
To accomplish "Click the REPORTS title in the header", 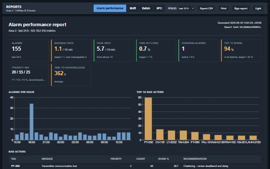I will tap(14, 7).
